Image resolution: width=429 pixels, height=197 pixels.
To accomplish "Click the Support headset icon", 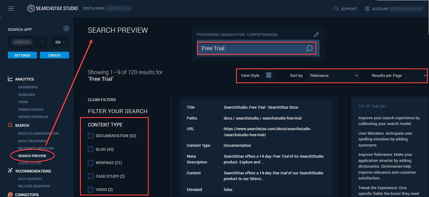I will pyautogui.click(x=336, y=9).
